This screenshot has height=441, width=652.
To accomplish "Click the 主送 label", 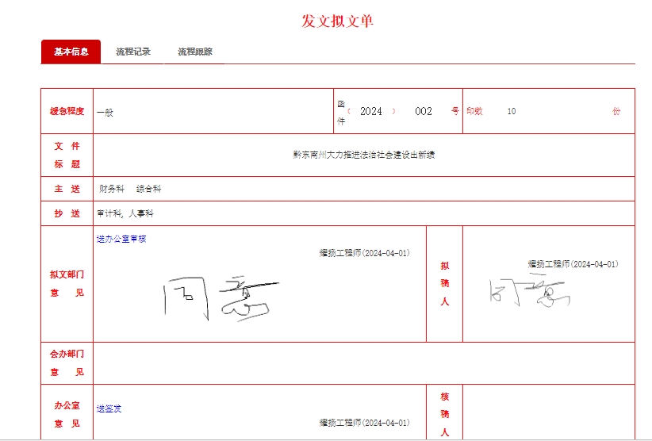I will 67,189.
